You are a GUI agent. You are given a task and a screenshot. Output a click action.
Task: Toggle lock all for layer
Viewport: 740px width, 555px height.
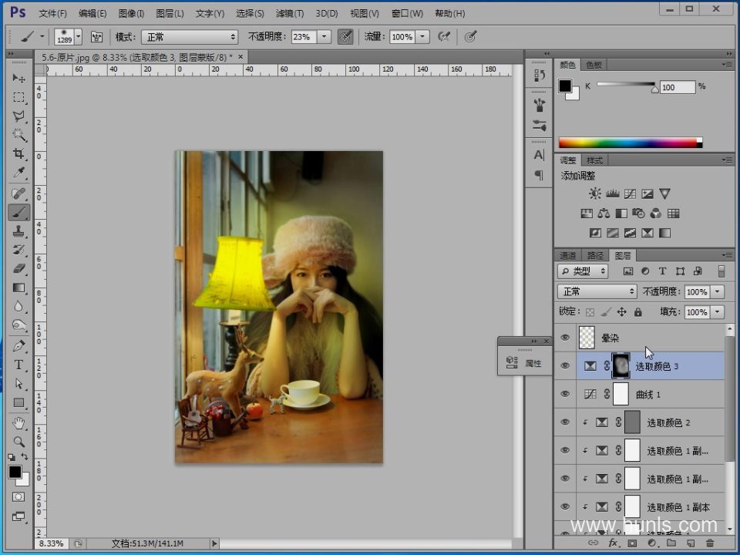pyautogui.click(x=638, y=312)
